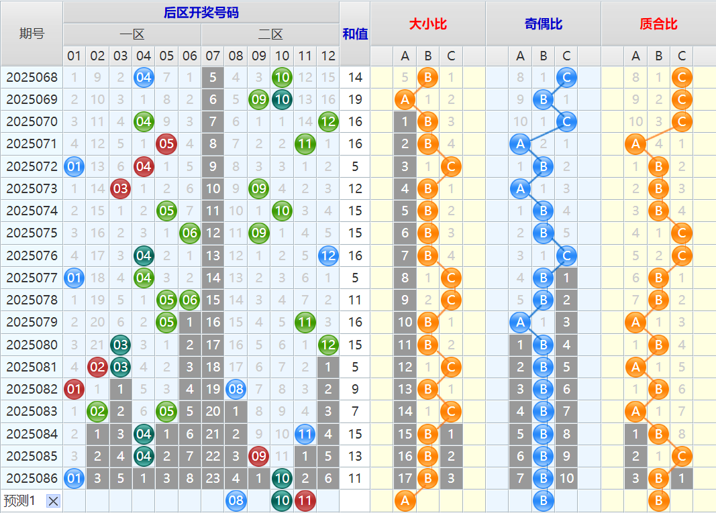Select the red 03 ball in row 2025073
This screenshot has width=716, height=513.
pyautogui.click(x=121, y=188)
